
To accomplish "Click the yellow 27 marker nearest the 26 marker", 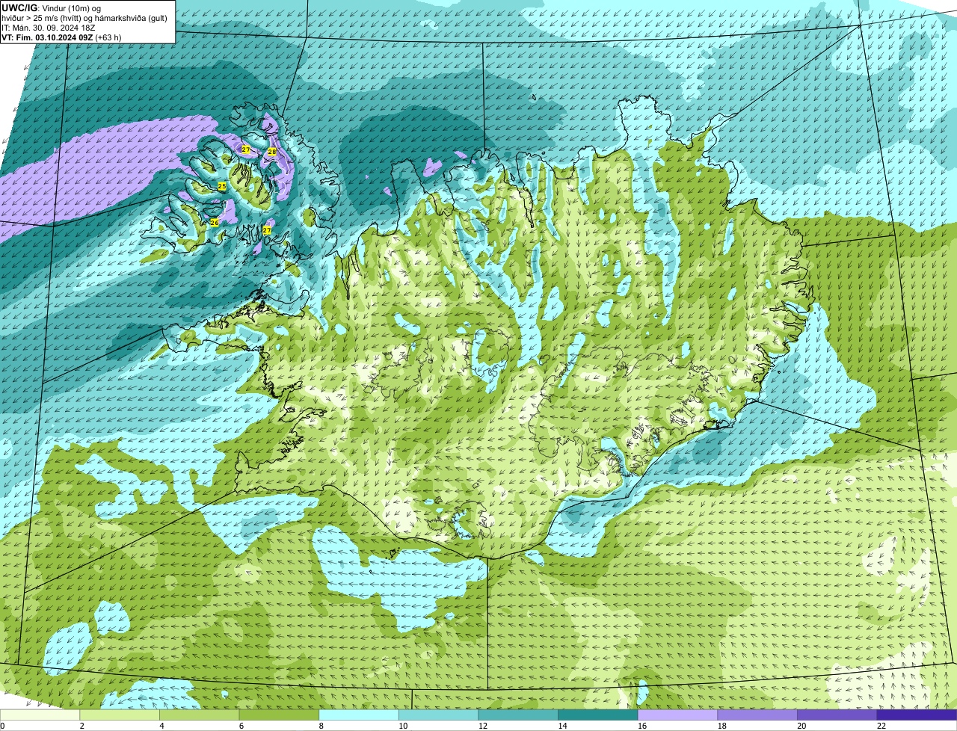I will (267, 231).
